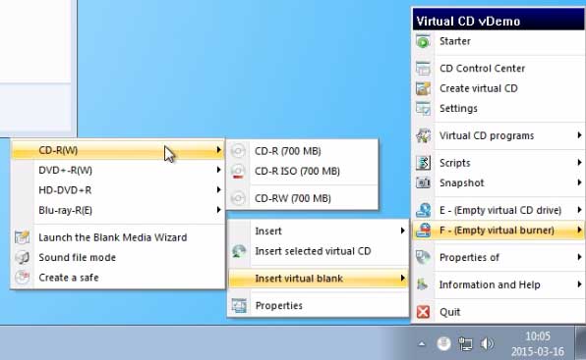Click the Create a safe icon
The image size is (586, 360).
tap(22, 278)
